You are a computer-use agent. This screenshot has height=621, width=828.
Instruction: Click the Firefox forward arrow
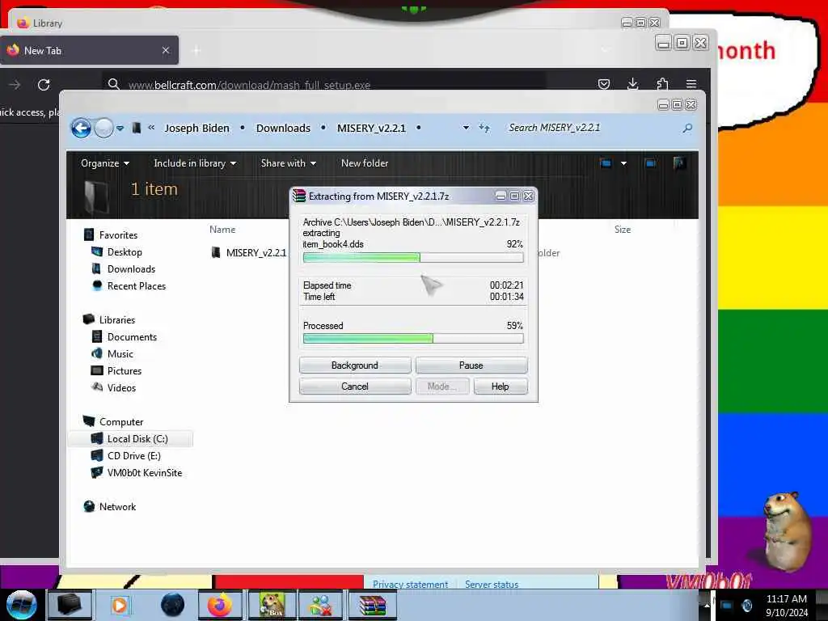coord(15,84)
